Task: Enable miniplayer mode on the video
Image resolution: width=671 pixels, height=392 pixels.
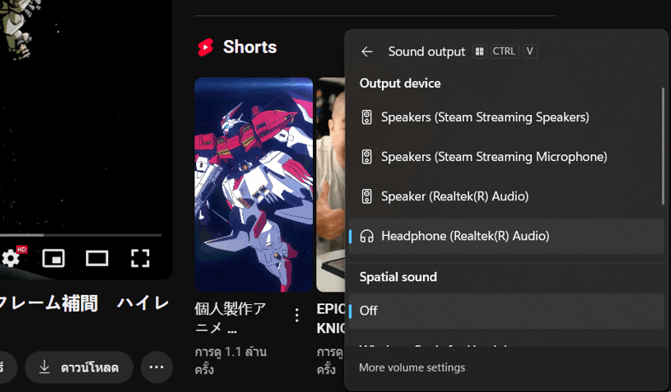Action: tap(54, 258)
